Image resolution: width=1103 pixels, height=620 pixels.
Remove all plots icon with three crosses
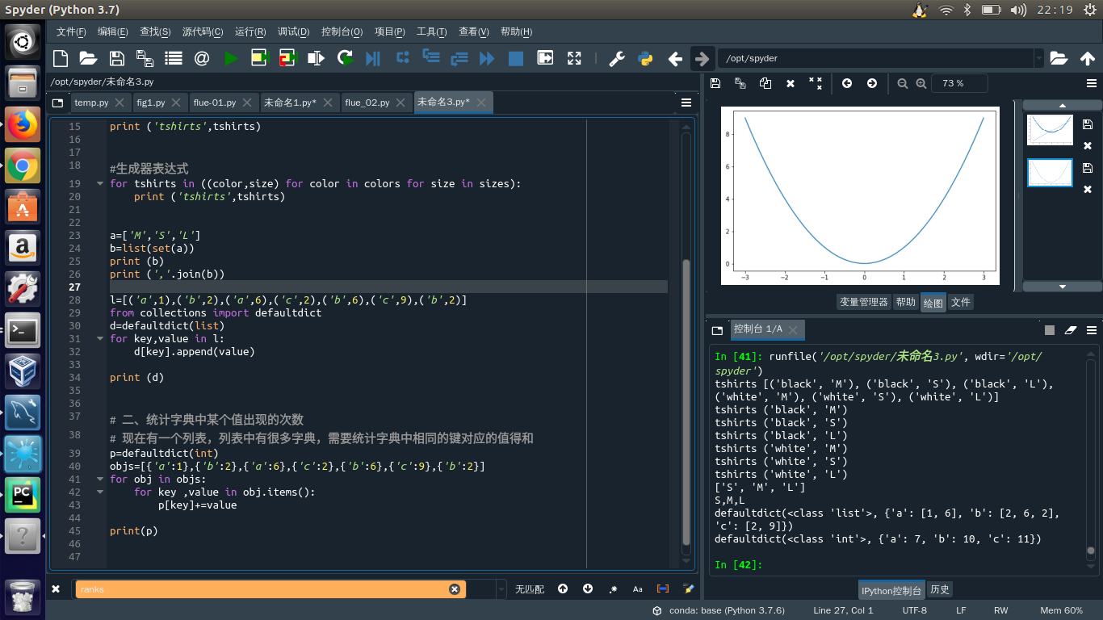tap(816, 83)
